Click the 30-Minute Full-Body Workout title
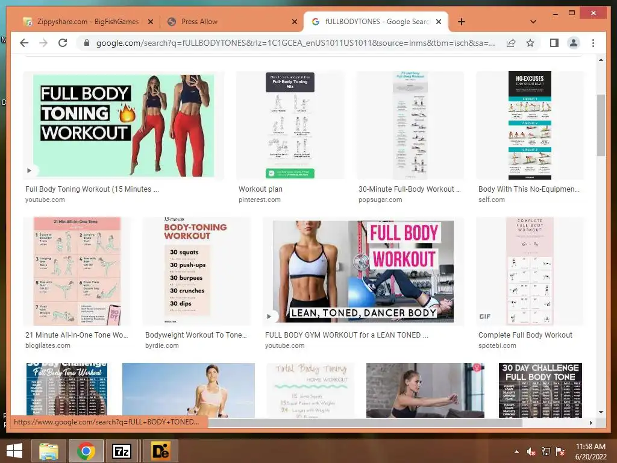The height and width of the screenshot is (463, 617). point(409,189)
